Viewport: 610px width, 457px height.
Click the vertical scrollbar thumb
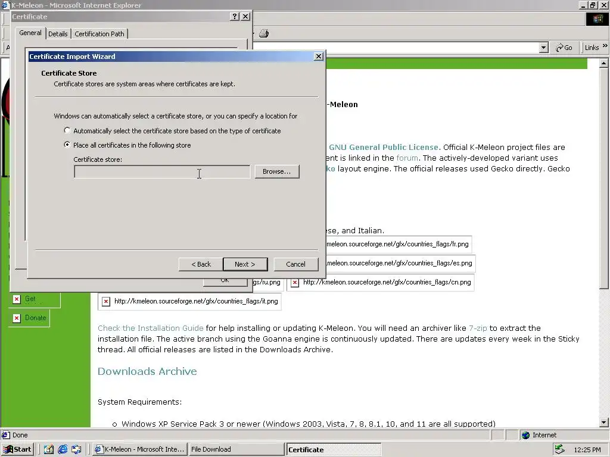point(603,179)
